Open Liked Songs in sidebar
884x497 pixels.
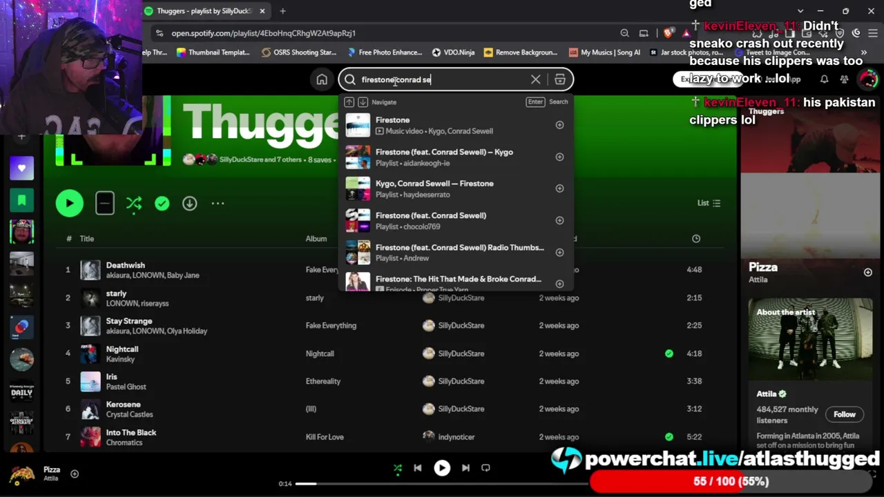tap(21, 168)
